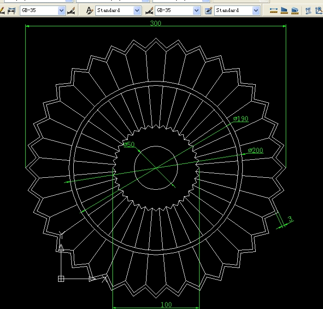Click the List inquiry scroll icon
The image size is (323, 309).
pyautogui.click(x=308, y=11)
